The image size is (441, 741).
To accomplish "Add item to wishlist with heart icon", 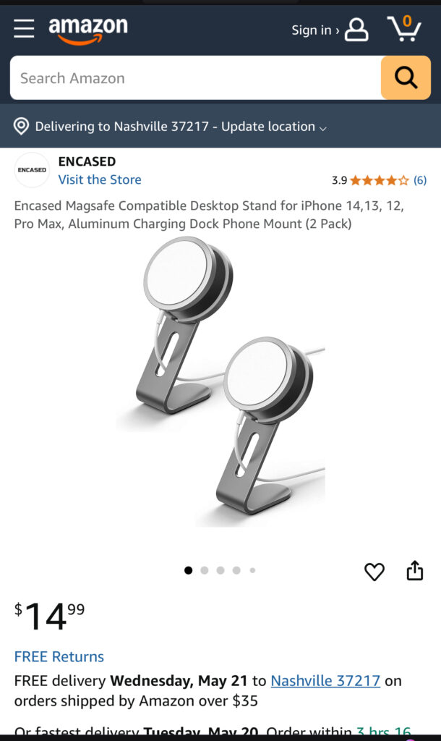I will click(x=374, y=572).
